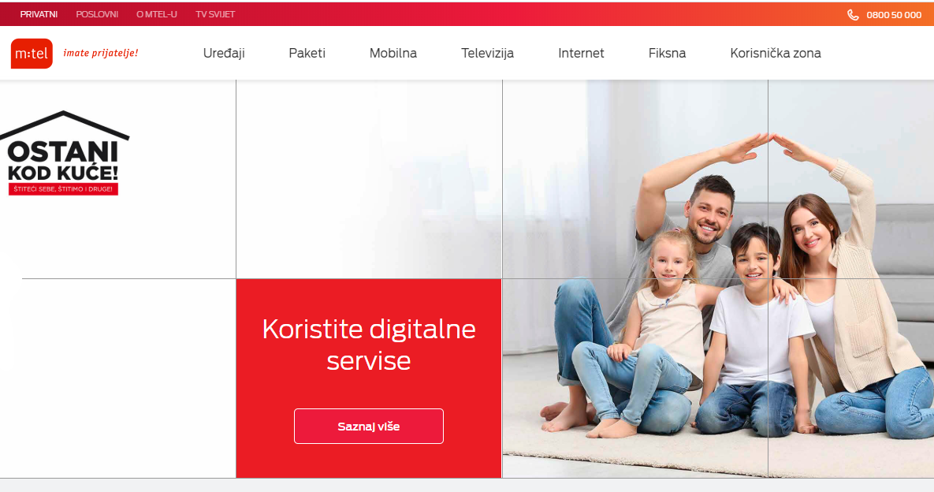Click the m:tel logo icon
Image resolution: width=934 pixels, height=492 pixels.
pos(32,54)
